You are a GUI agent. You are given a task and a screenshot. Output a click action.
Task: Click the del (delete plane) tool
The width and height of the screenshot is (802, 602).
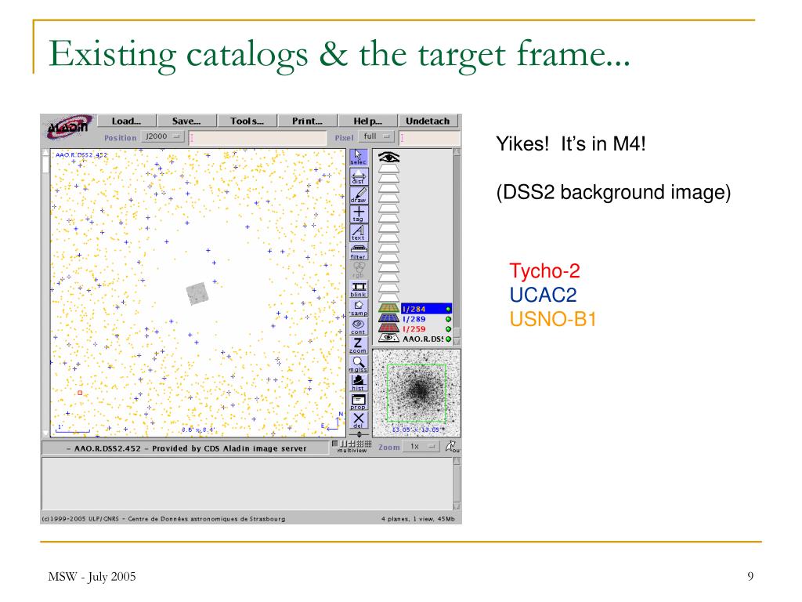358,420
